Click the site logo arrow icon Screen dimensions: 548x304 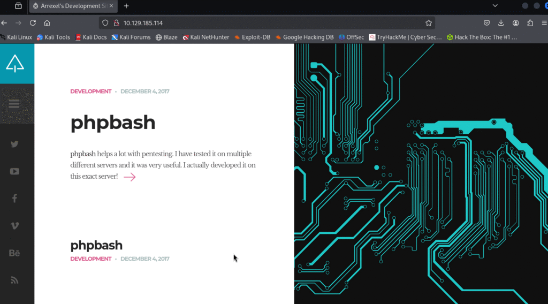pyautogui.click(x=15, y=64)
